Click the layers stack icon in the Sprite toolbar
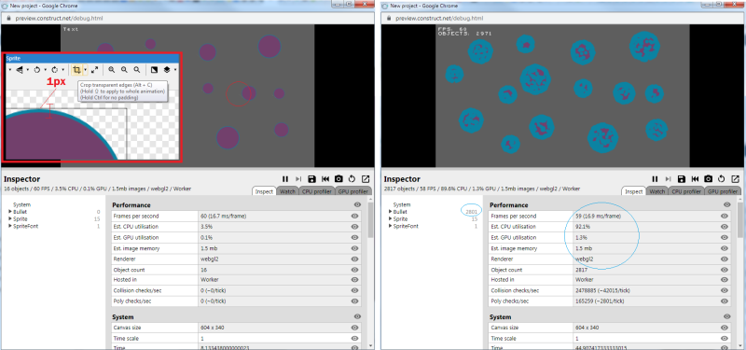The height and width of the screenshot is (350, 746). tap(168, 69)
